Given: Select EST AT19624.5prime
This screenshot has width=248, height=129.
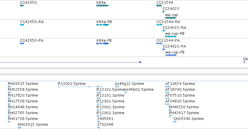Looking at the screenshot, I should point(180,84).
